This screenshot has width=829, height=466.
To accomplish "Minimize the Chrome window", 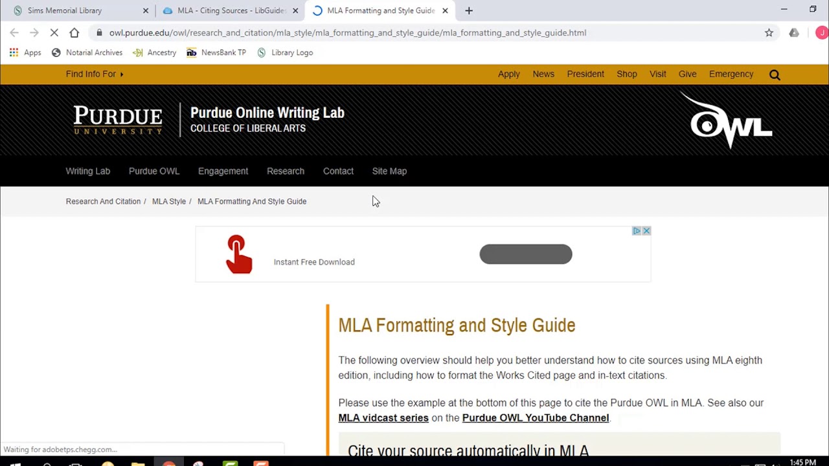I will 784,10.
